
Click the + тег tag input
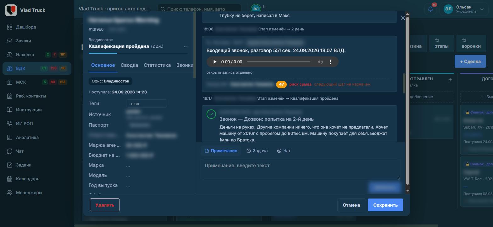(147, 103)
